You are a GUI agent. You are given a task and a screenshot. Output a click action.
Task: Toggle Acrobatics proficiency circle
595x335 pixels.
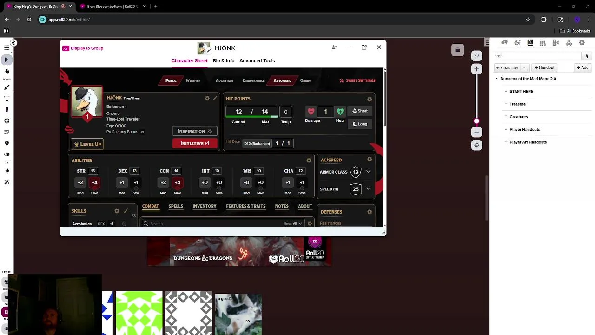pos(124,224)
